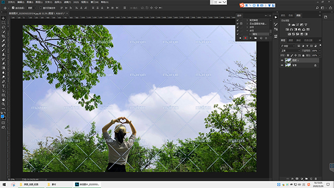Switch to the 历史记录 History tab
Image resolution: width=334 pixels, height=188 pixels.
(x=308, y=40)
